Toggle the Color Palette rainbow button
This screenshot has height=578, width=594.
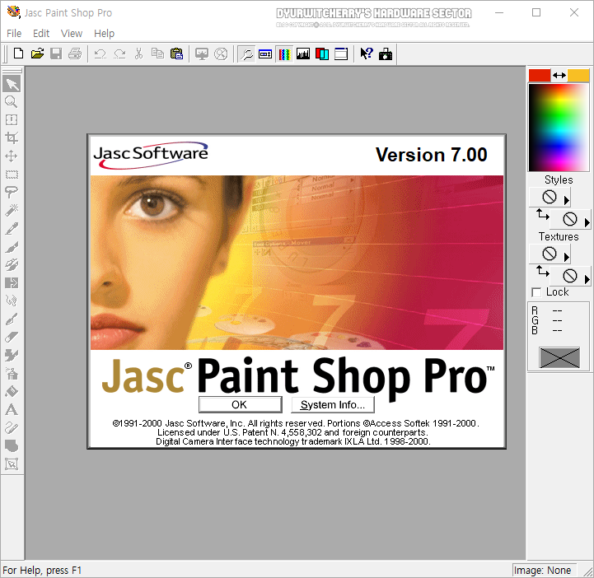284,54
